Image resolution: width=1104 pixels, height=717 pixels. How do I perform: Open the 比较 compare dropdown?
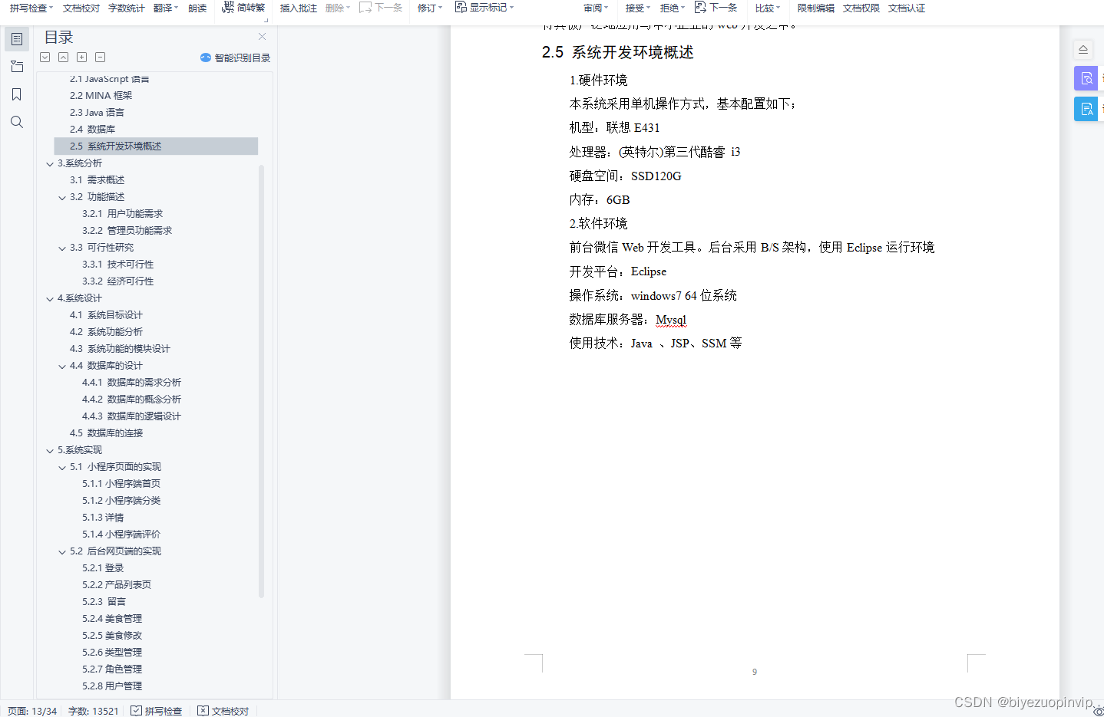click(x=766, y=8)
